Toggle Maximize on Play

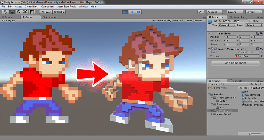(162, 21)
